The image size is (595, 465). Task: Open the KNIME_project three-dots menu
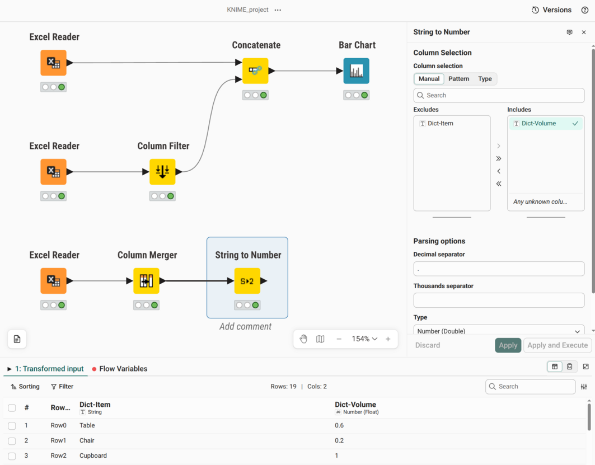(x=278, y=10)
